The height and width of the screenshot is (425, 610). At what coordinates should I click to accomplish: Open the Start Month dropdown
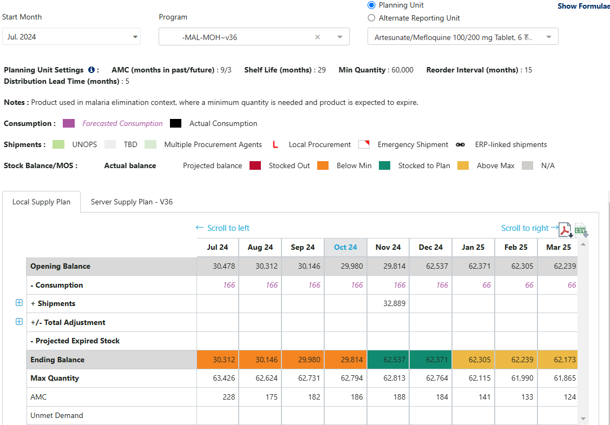pos(71,37)
